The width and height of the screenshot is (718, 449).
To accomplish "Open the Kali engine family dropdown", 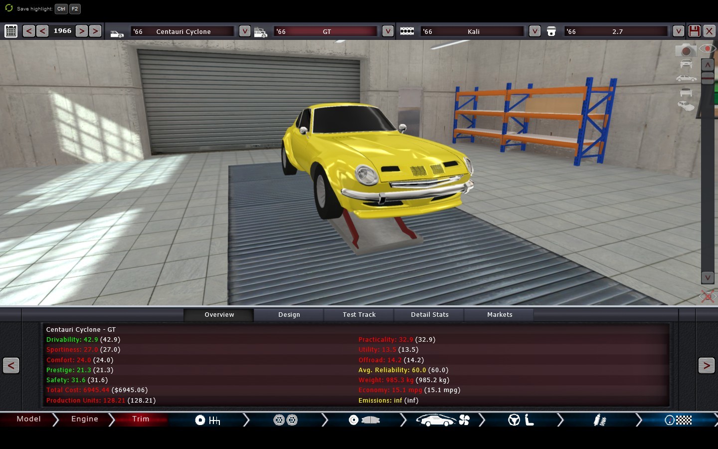I will [x=534, y=31].
